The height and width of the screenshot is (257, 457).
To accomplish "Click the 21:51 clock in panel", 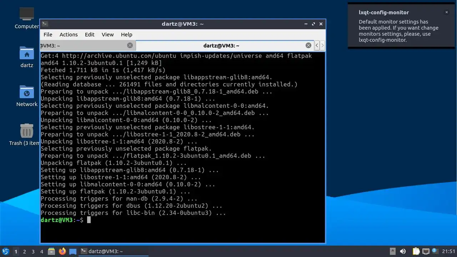I will (449, 251).
